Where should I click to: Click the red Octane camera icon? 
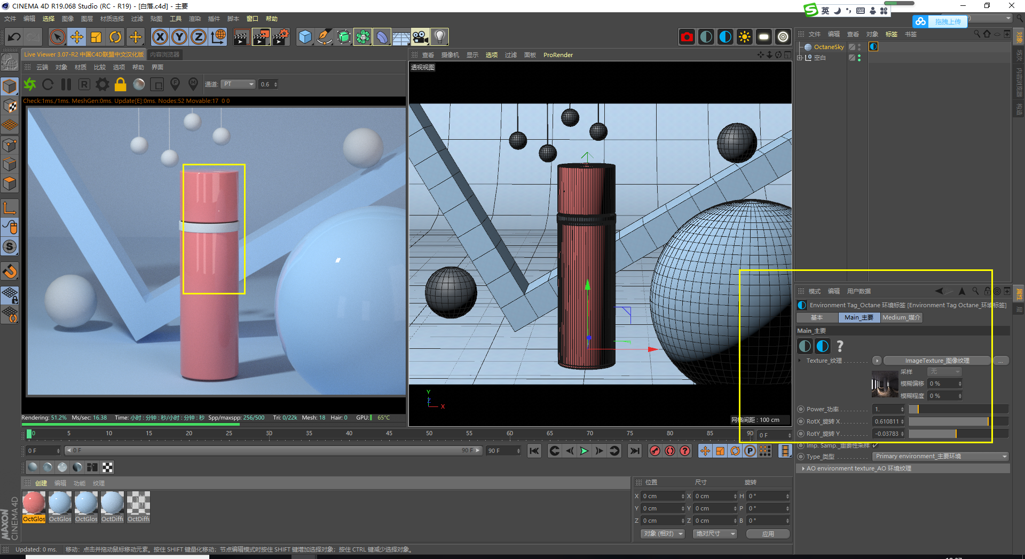point(687,37)
